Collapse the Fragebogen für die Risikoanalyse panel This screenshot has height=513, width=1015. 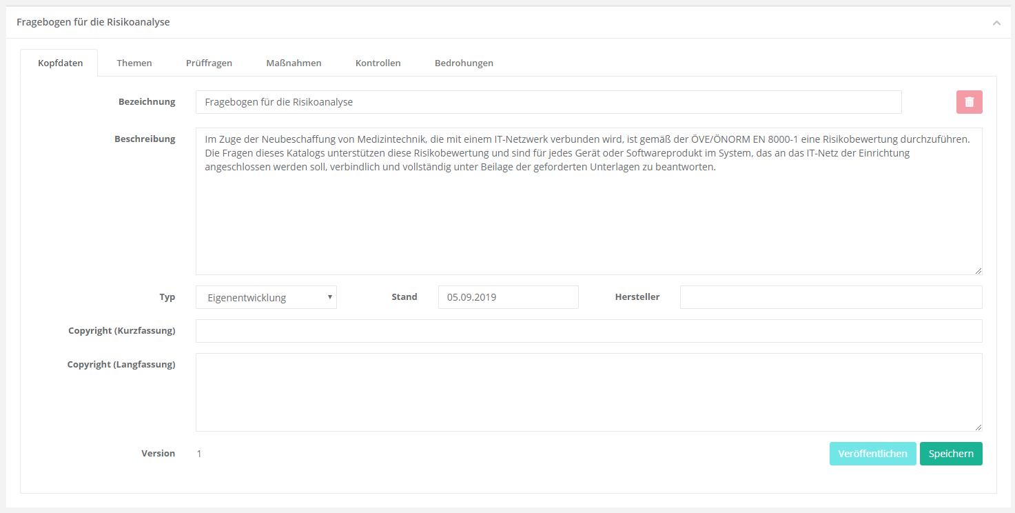[996, 23]
